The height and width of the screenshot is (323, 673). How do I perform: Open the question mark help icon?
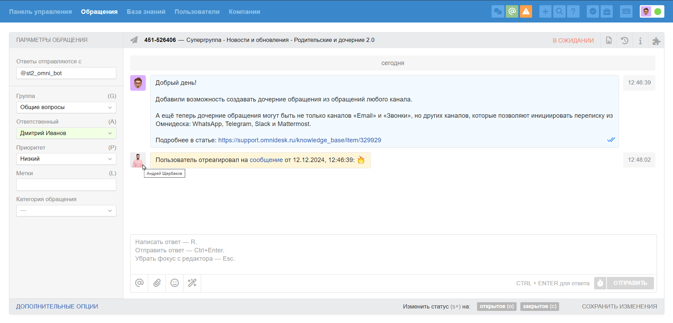(x=573, y=11)
